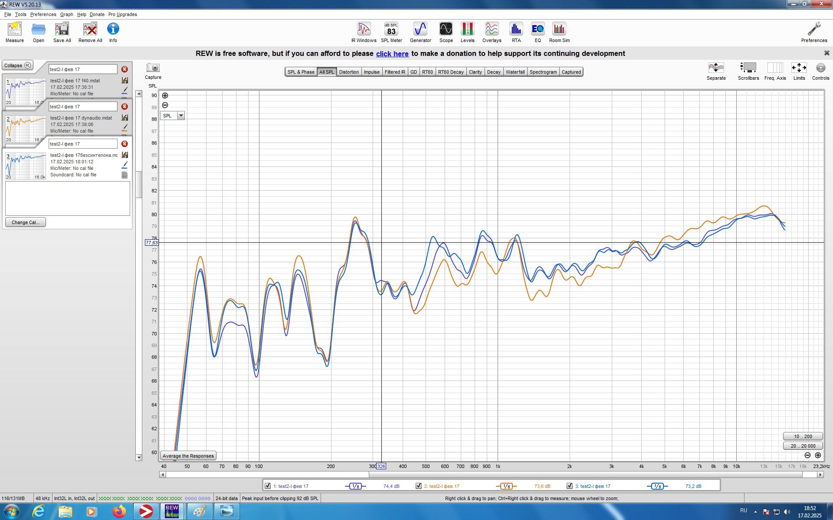Toggle measurement 2 trace visibility checkbox
The image size is (833, 520).
pyautogui.click(x=419, y=486)
